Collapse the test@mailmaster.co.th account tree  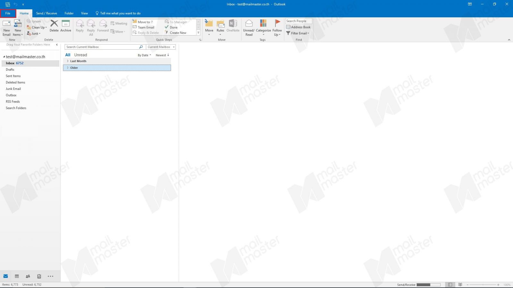(4, 57)
